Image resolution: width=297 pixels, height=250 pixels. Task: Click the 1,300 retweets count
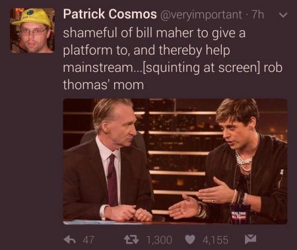click(x=159, y=240)
